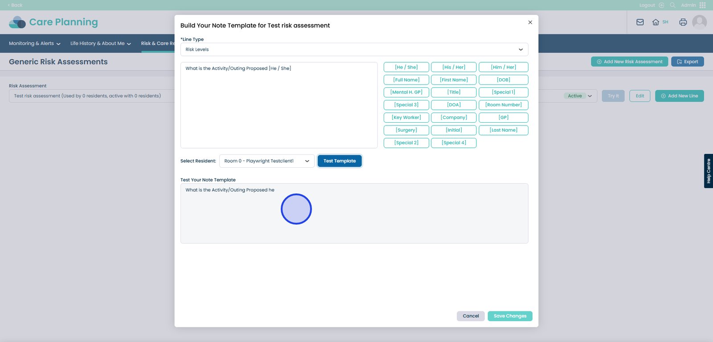Open the Admin apps grid icon
Image resolution: width=713 pixels, height=342 pixels.
[703, 5]
